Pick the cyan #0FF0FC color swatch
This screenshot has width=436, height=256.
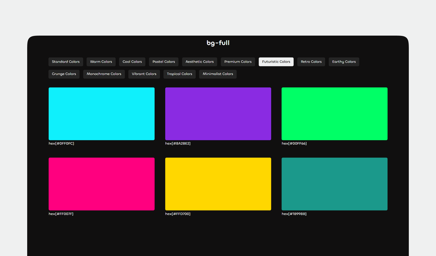click(x=101, y=114)
